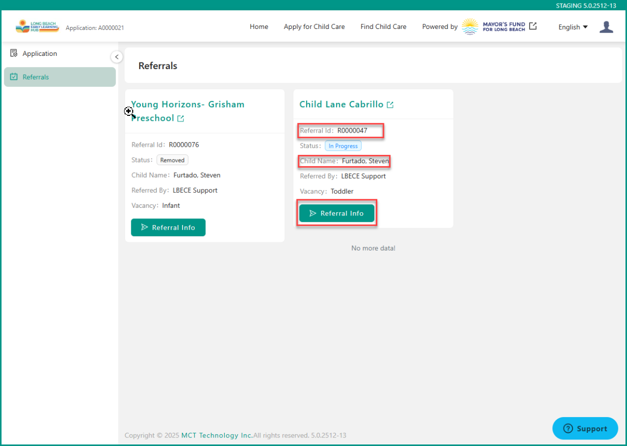
Task: Click the Application: A0000021 label
Action: 95,28
